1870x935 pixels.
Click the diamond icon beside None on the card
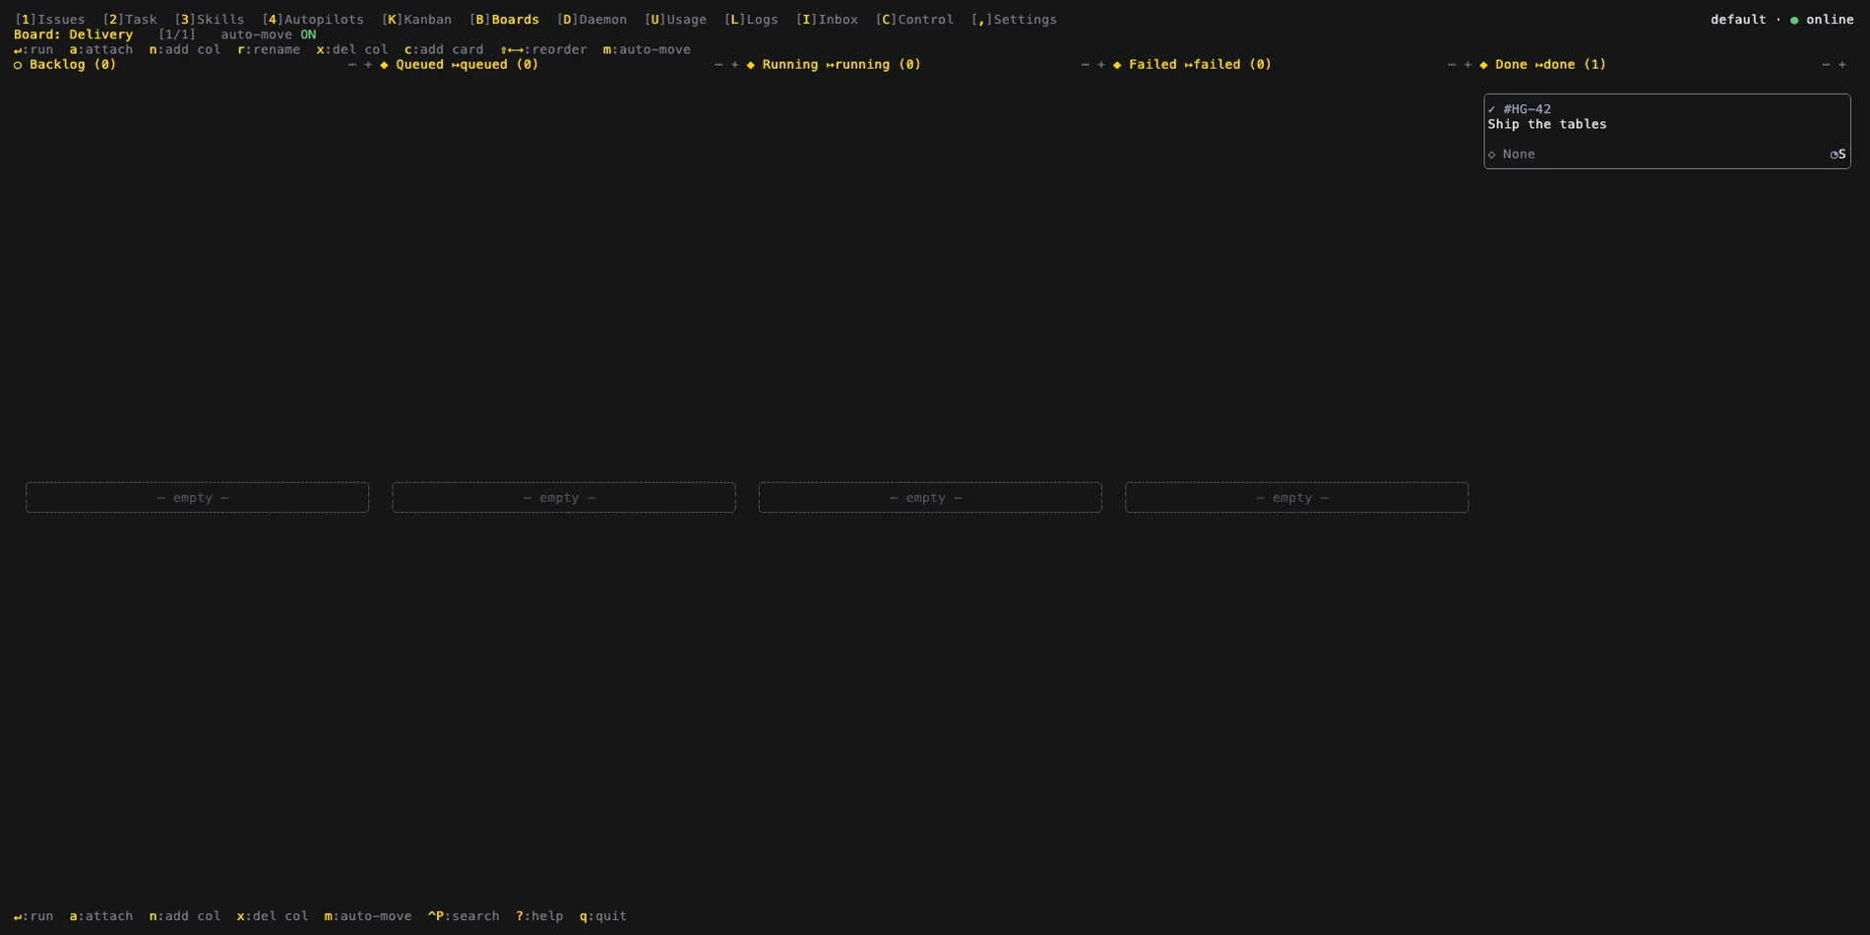(1492, 155)
